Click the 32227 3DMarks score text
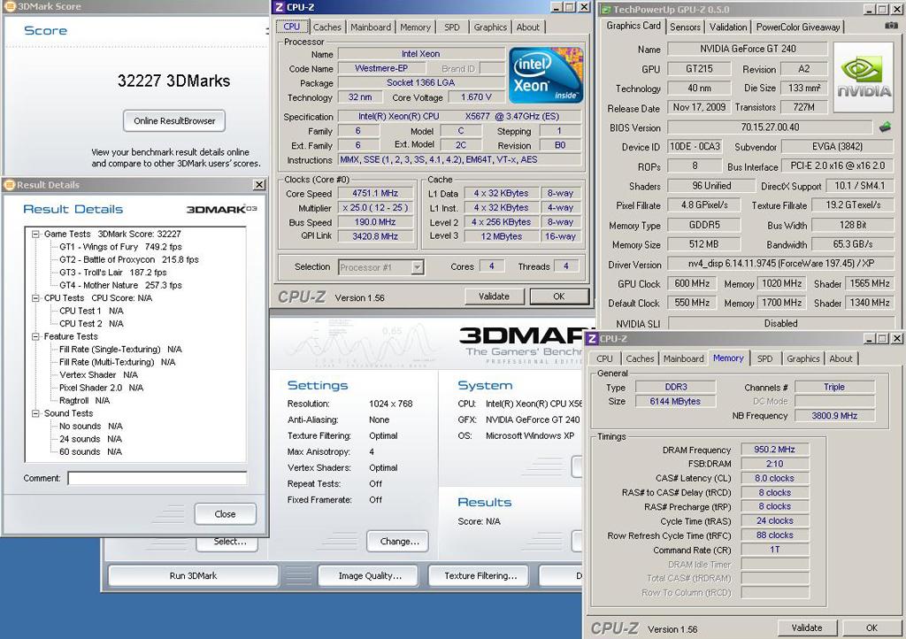 coord(174,81)
